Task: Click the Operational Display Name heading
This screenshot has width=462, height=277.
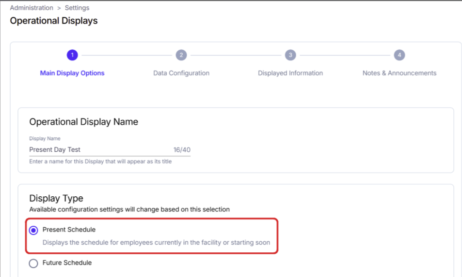Action: tap(84, 122)
